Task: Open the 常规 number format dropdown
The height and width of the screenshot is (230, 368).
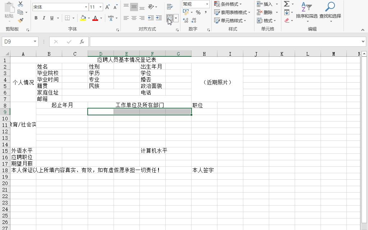Action: [207, 4]
